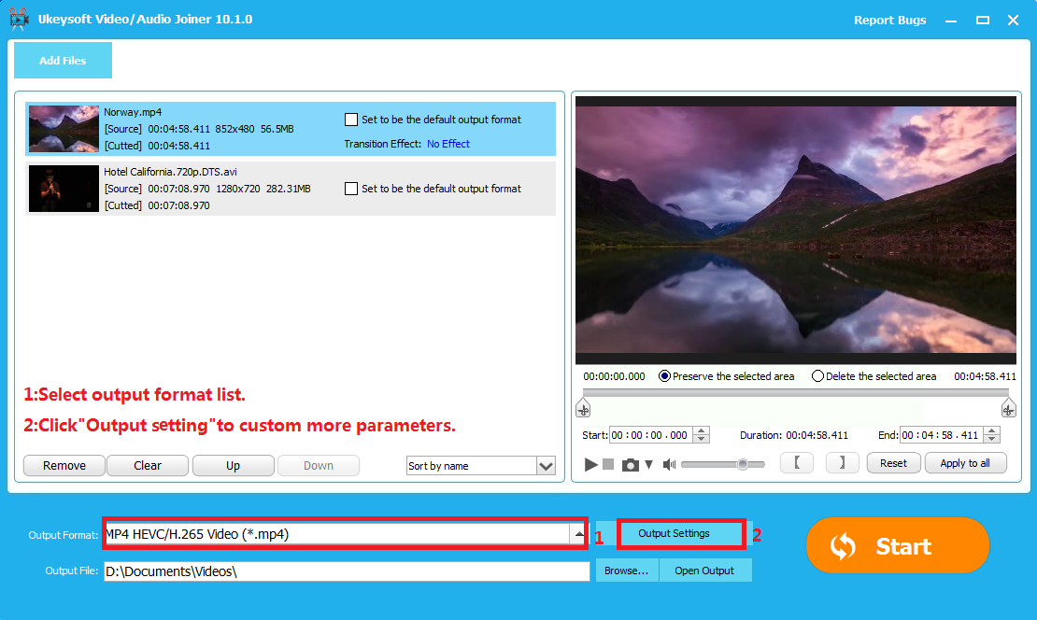Click the right trim handle on the timeline
This screenshot has width=1037, height=620.
click(1008, 408)
